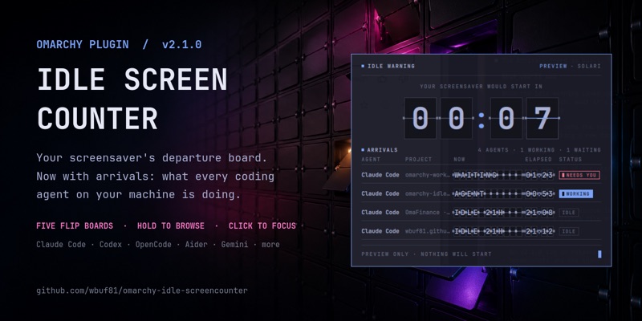
Task: Click the FIVE FLIP BOARDS feature text
Action: click(x=75, y=226)
